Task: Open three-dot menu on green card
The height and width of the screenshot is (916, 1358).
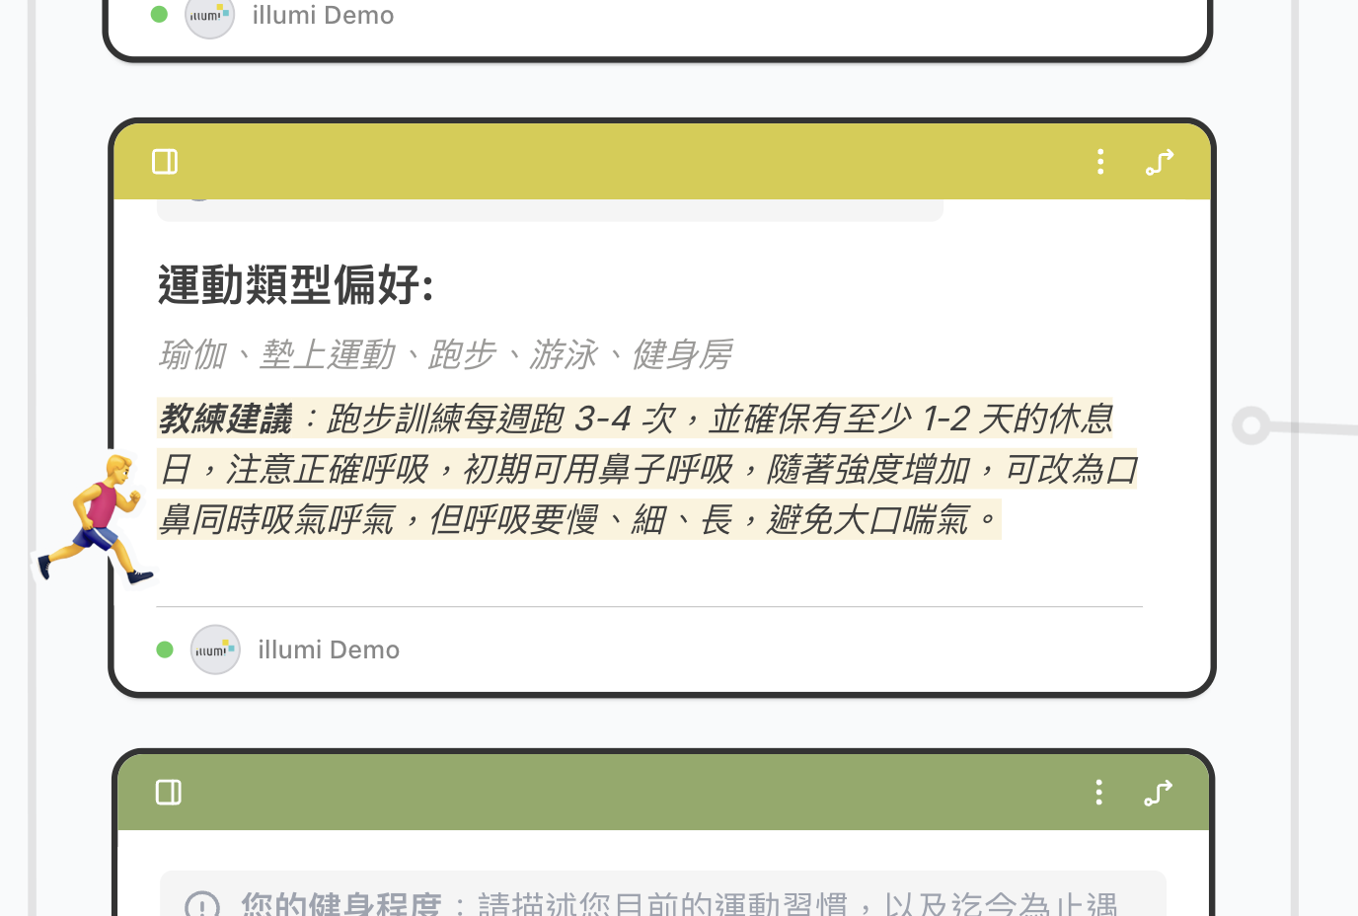Action: click(1098, 793)
